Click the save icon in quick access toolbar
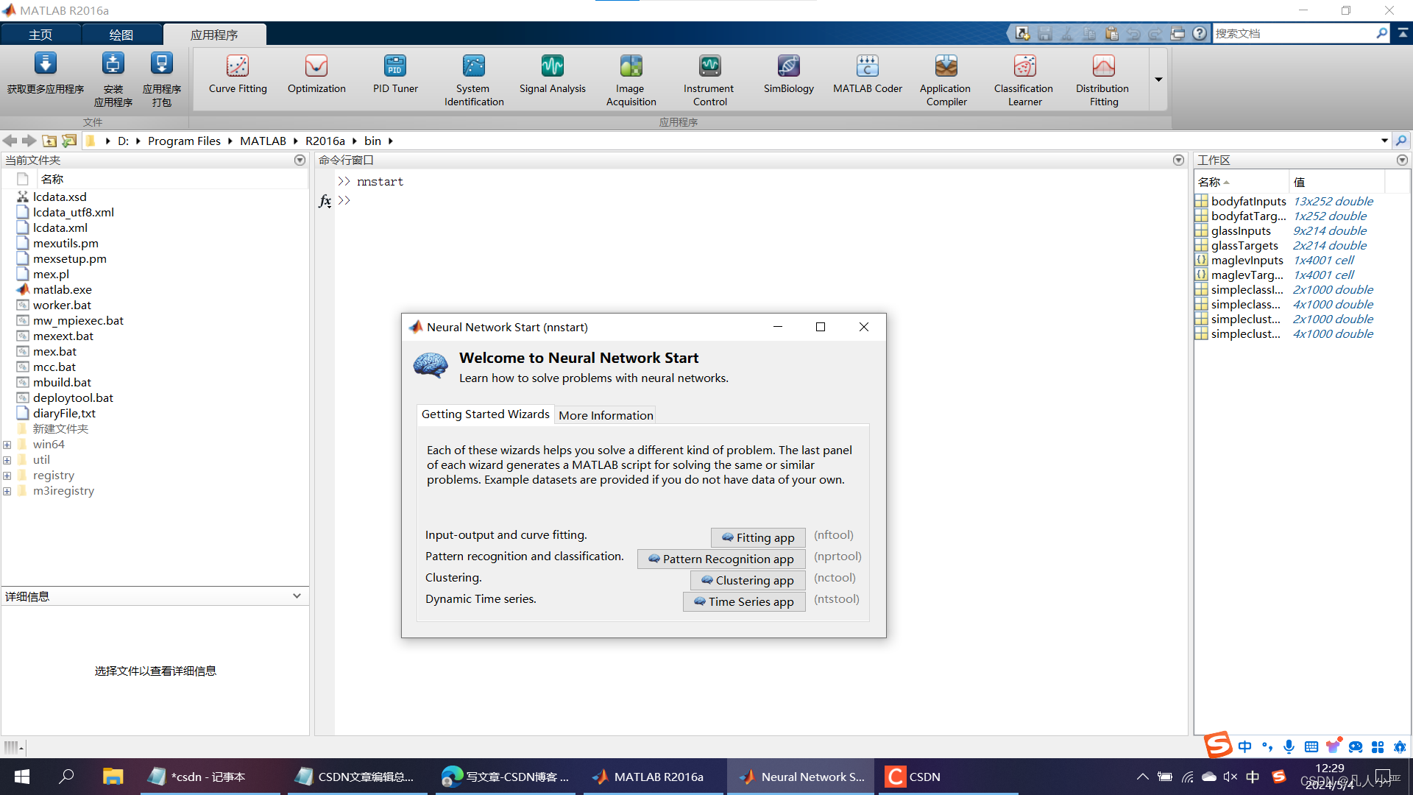The width and height of the screenshot is (1413, 795). click(x=1045, y=34)
